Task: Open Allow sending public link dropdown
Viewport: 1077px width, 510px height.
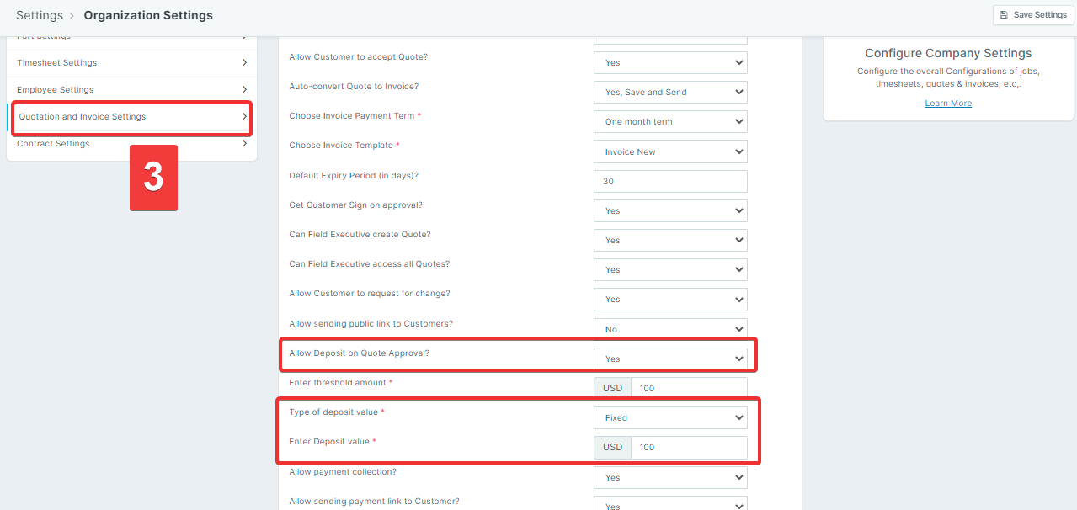Action: 670,329
